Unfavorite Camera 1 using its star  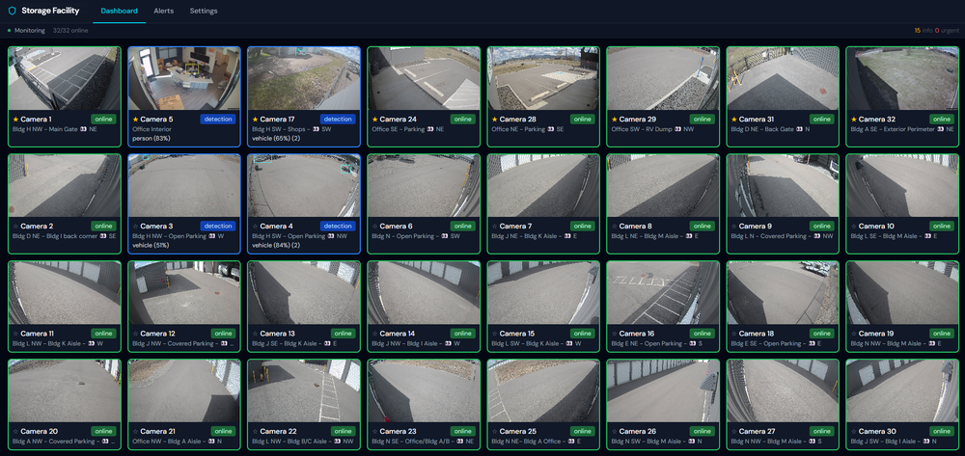[x=15, y=120]
